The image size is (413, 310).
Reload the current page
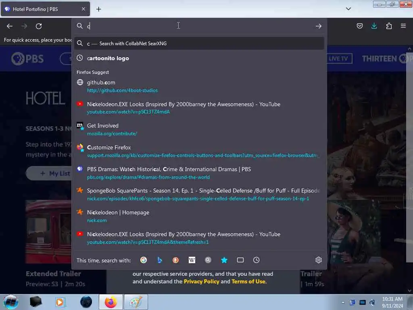[x=39, y=26]
